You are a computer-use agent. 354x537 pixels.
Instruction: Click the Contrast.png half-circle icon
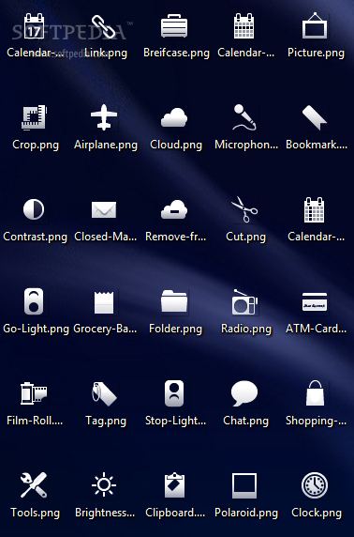pyautogui.click(x=34, y=209)
